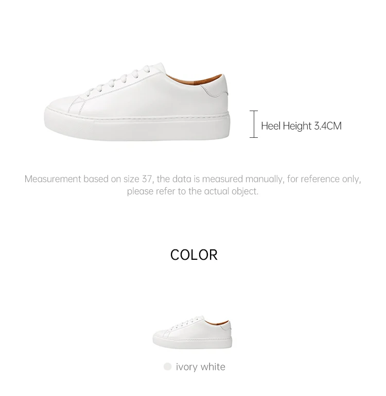Open the small ivory white sneaker thumbnail
Screen dimensions: 386x396
pyautogui.click(x=192, y=332)
